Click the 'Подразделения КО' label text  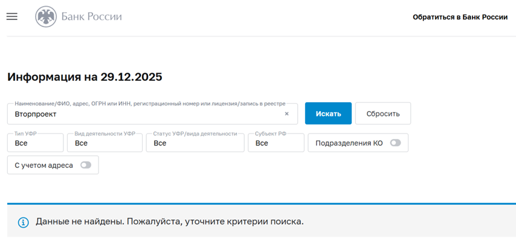click(x=349, y=143)
